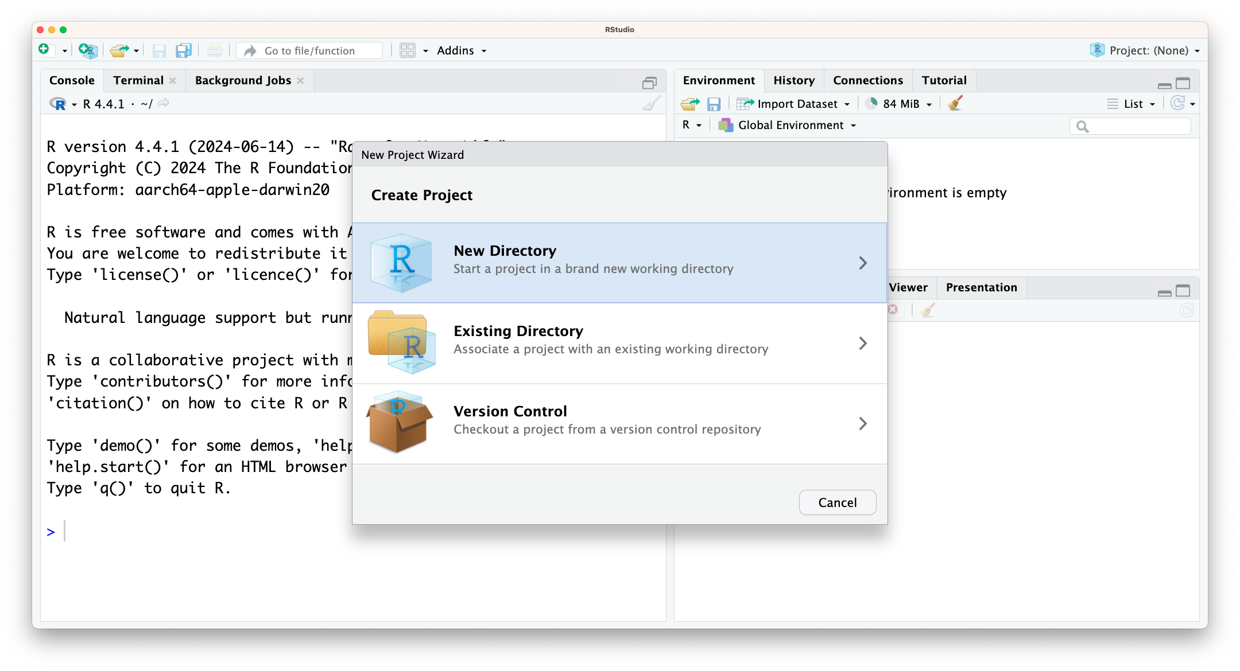Click the console prompt input line

point(353,532)
